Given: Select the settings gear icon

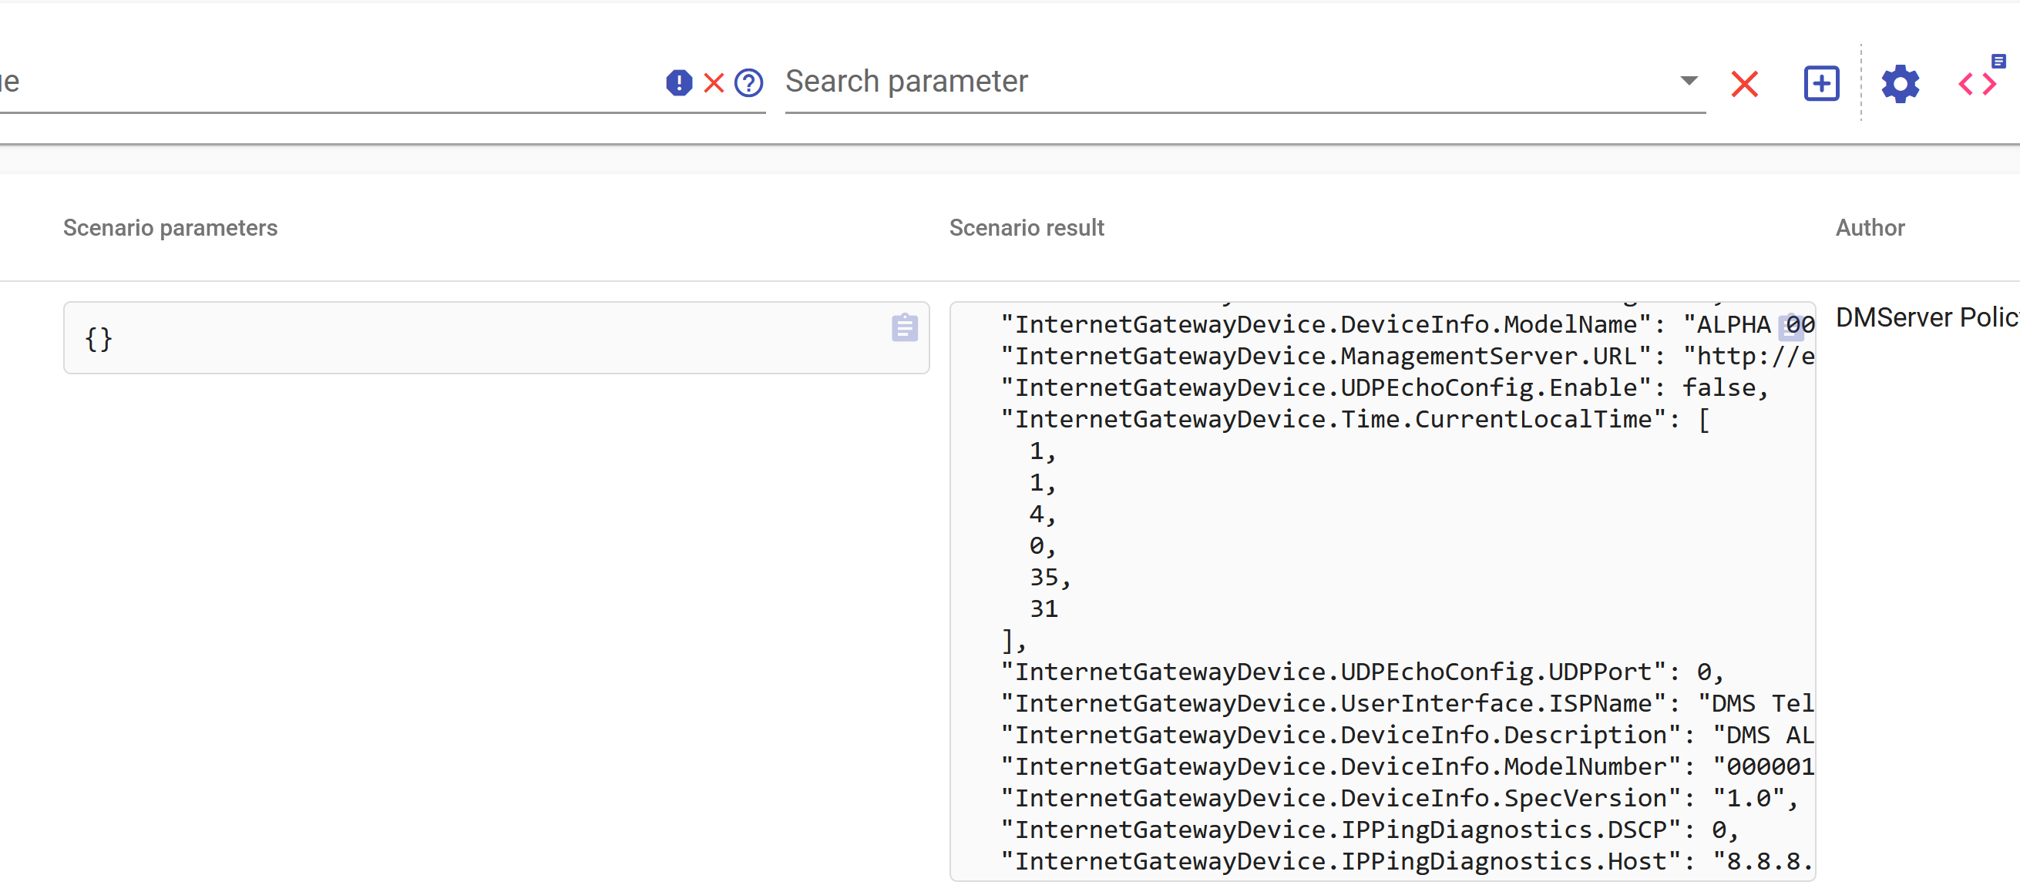Looking at the screenshot, I should [1899, 84].
